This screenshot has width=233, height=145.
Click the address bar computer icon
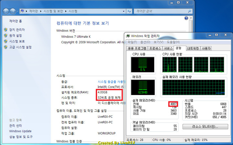(x=22, y=11)
